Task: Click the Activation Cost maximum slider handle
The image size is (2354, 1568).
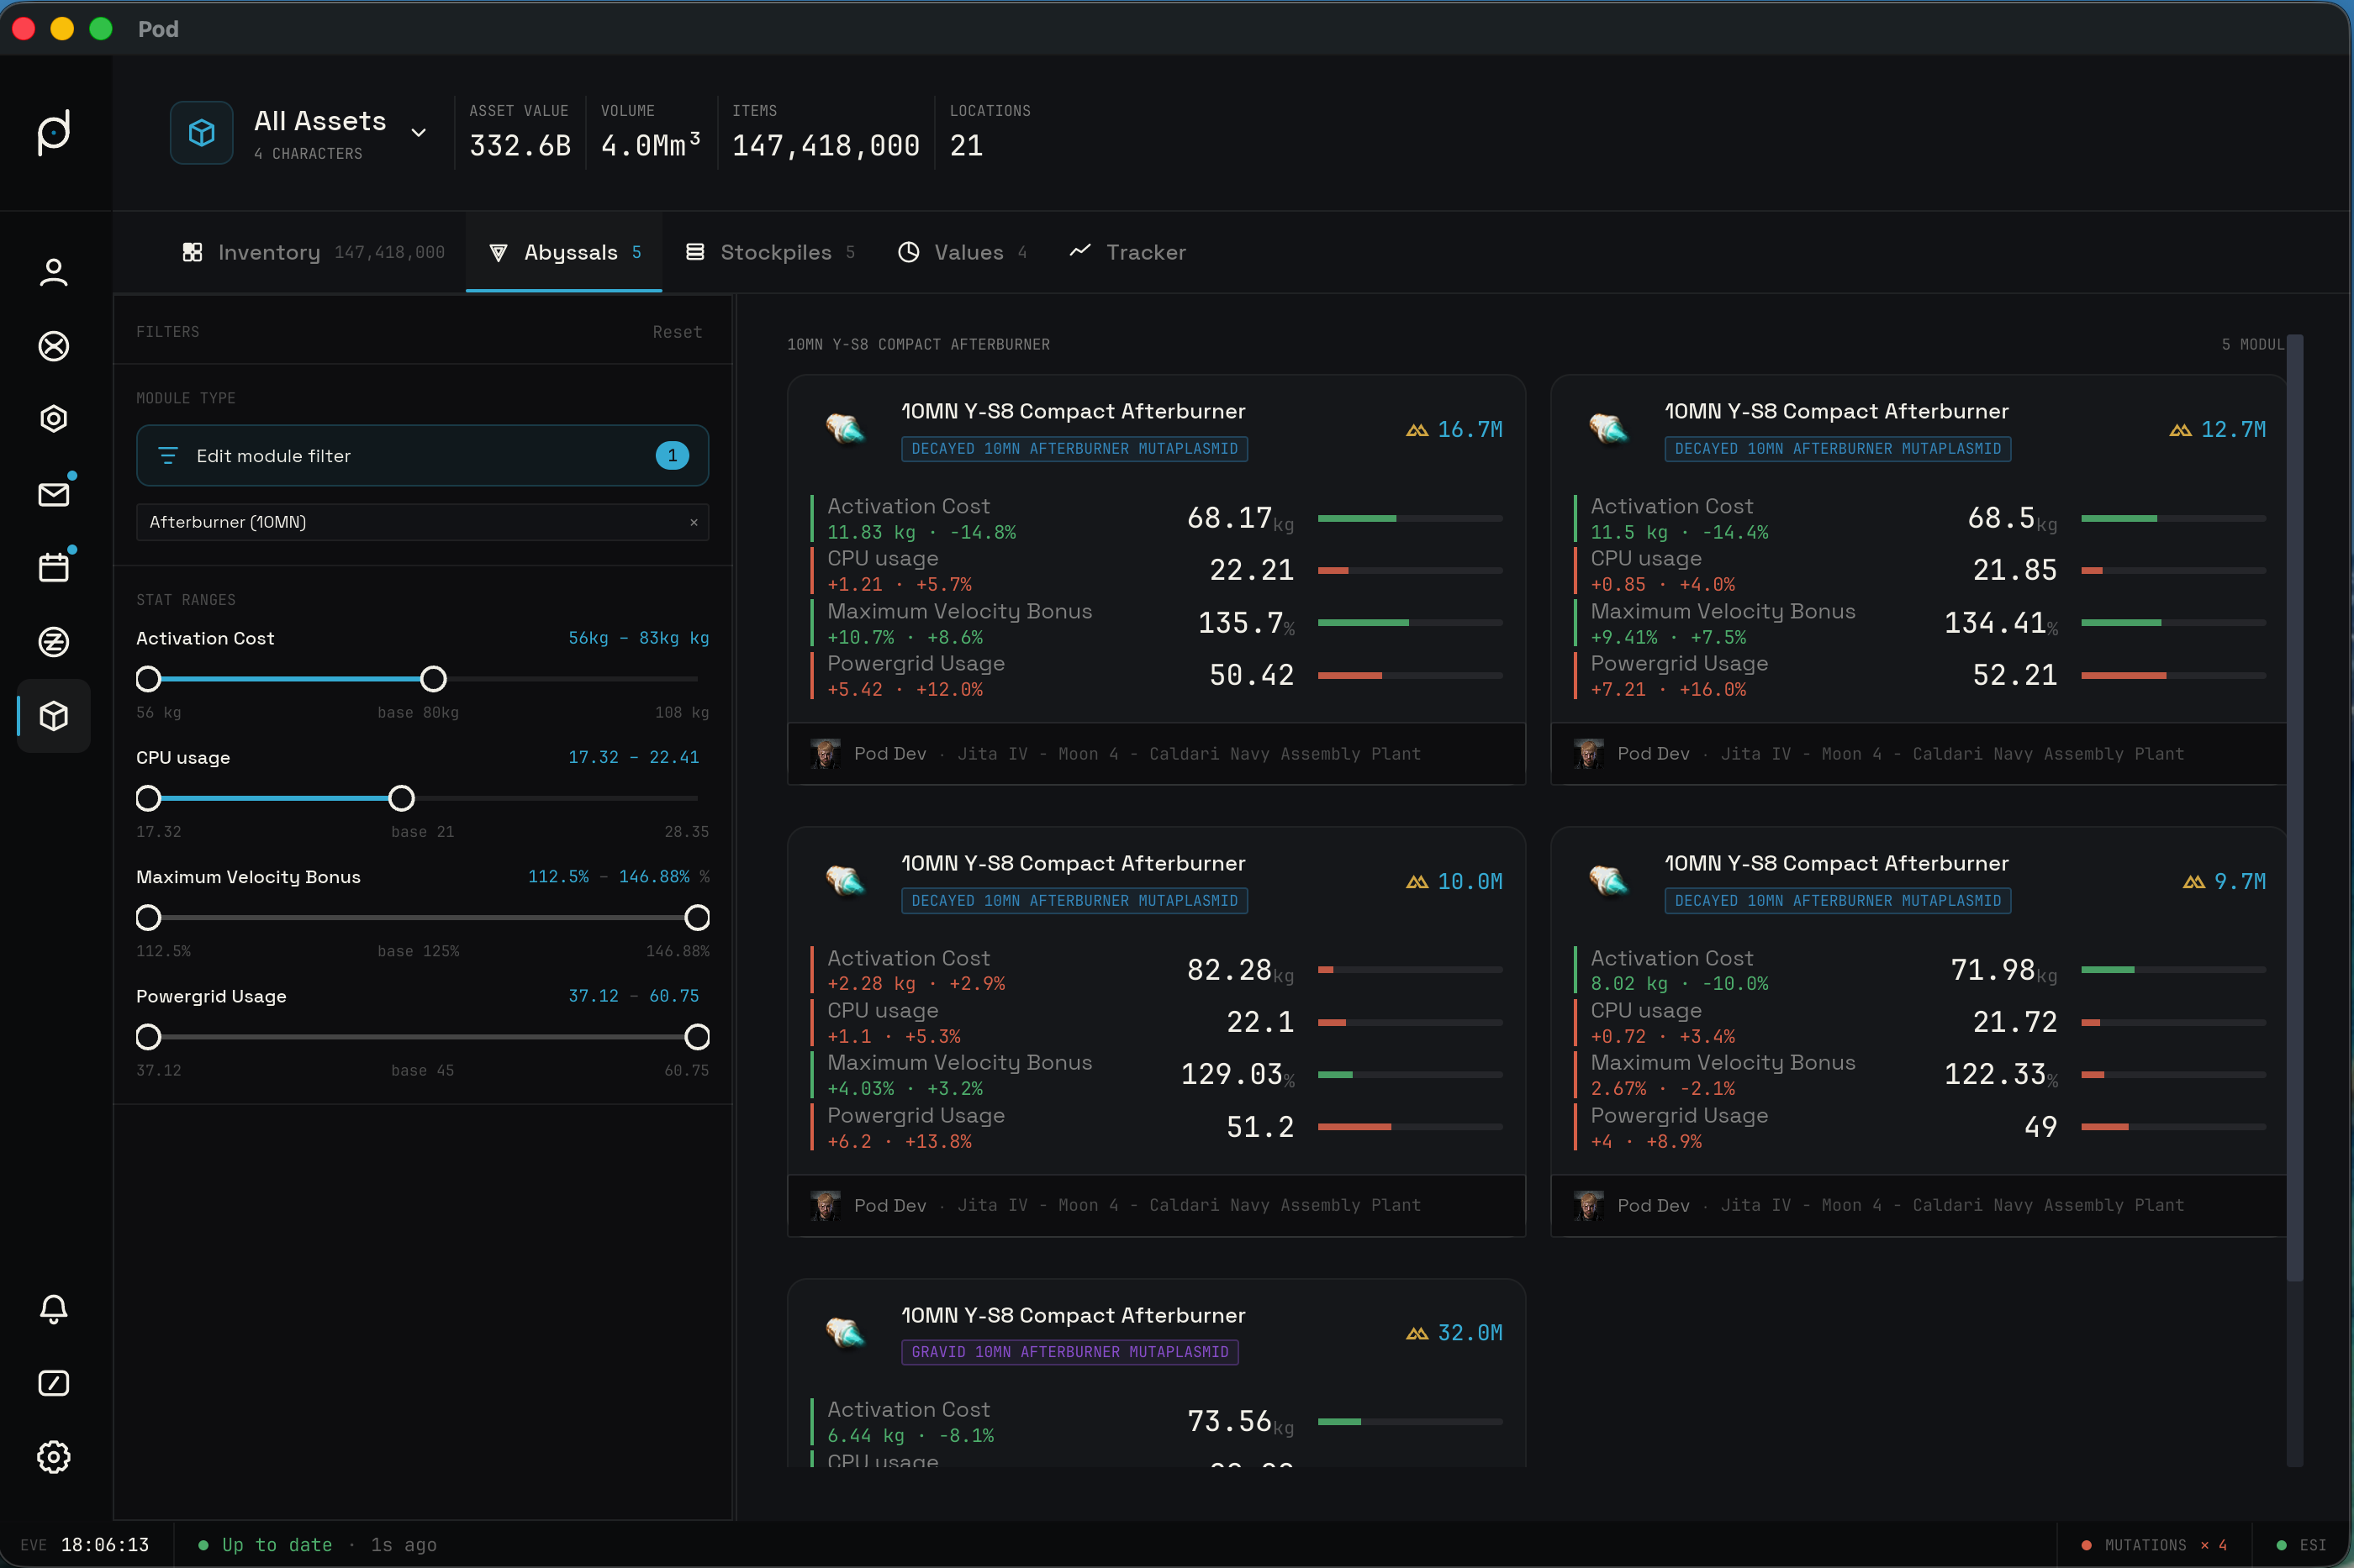Action: coord(433,680)
